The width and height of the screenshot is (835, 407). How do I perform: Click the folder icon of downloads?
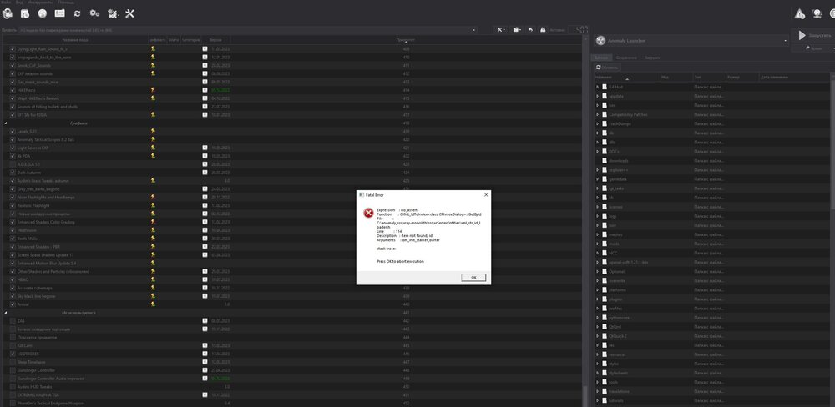pos(605,161)
